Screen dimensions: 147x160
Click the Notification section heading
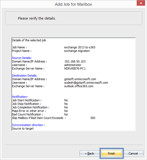coord(20,97)
